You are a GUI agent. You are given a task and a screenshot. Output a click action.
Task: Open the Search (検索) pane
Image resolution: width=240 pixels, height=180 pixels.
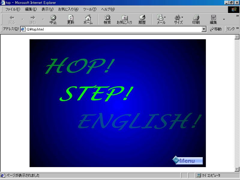[x=107, y=19]
